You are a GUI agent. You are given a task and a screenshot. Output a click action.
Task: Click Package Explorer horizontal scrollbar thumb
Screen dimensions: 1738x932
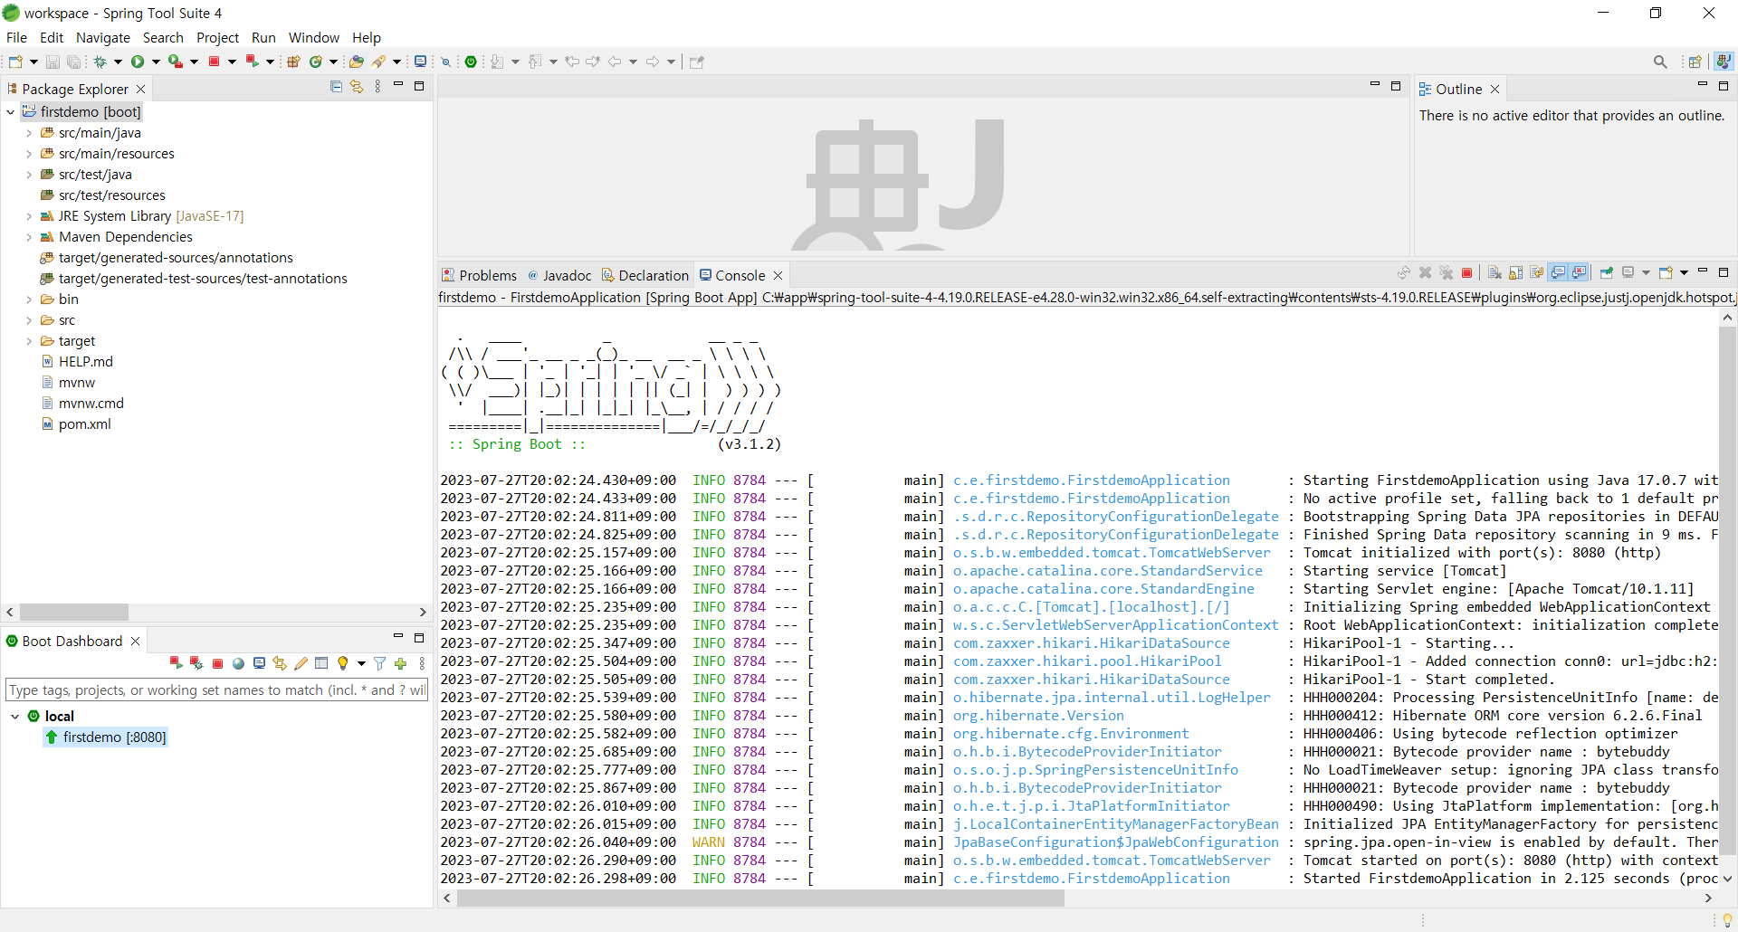tap(74, 613)
